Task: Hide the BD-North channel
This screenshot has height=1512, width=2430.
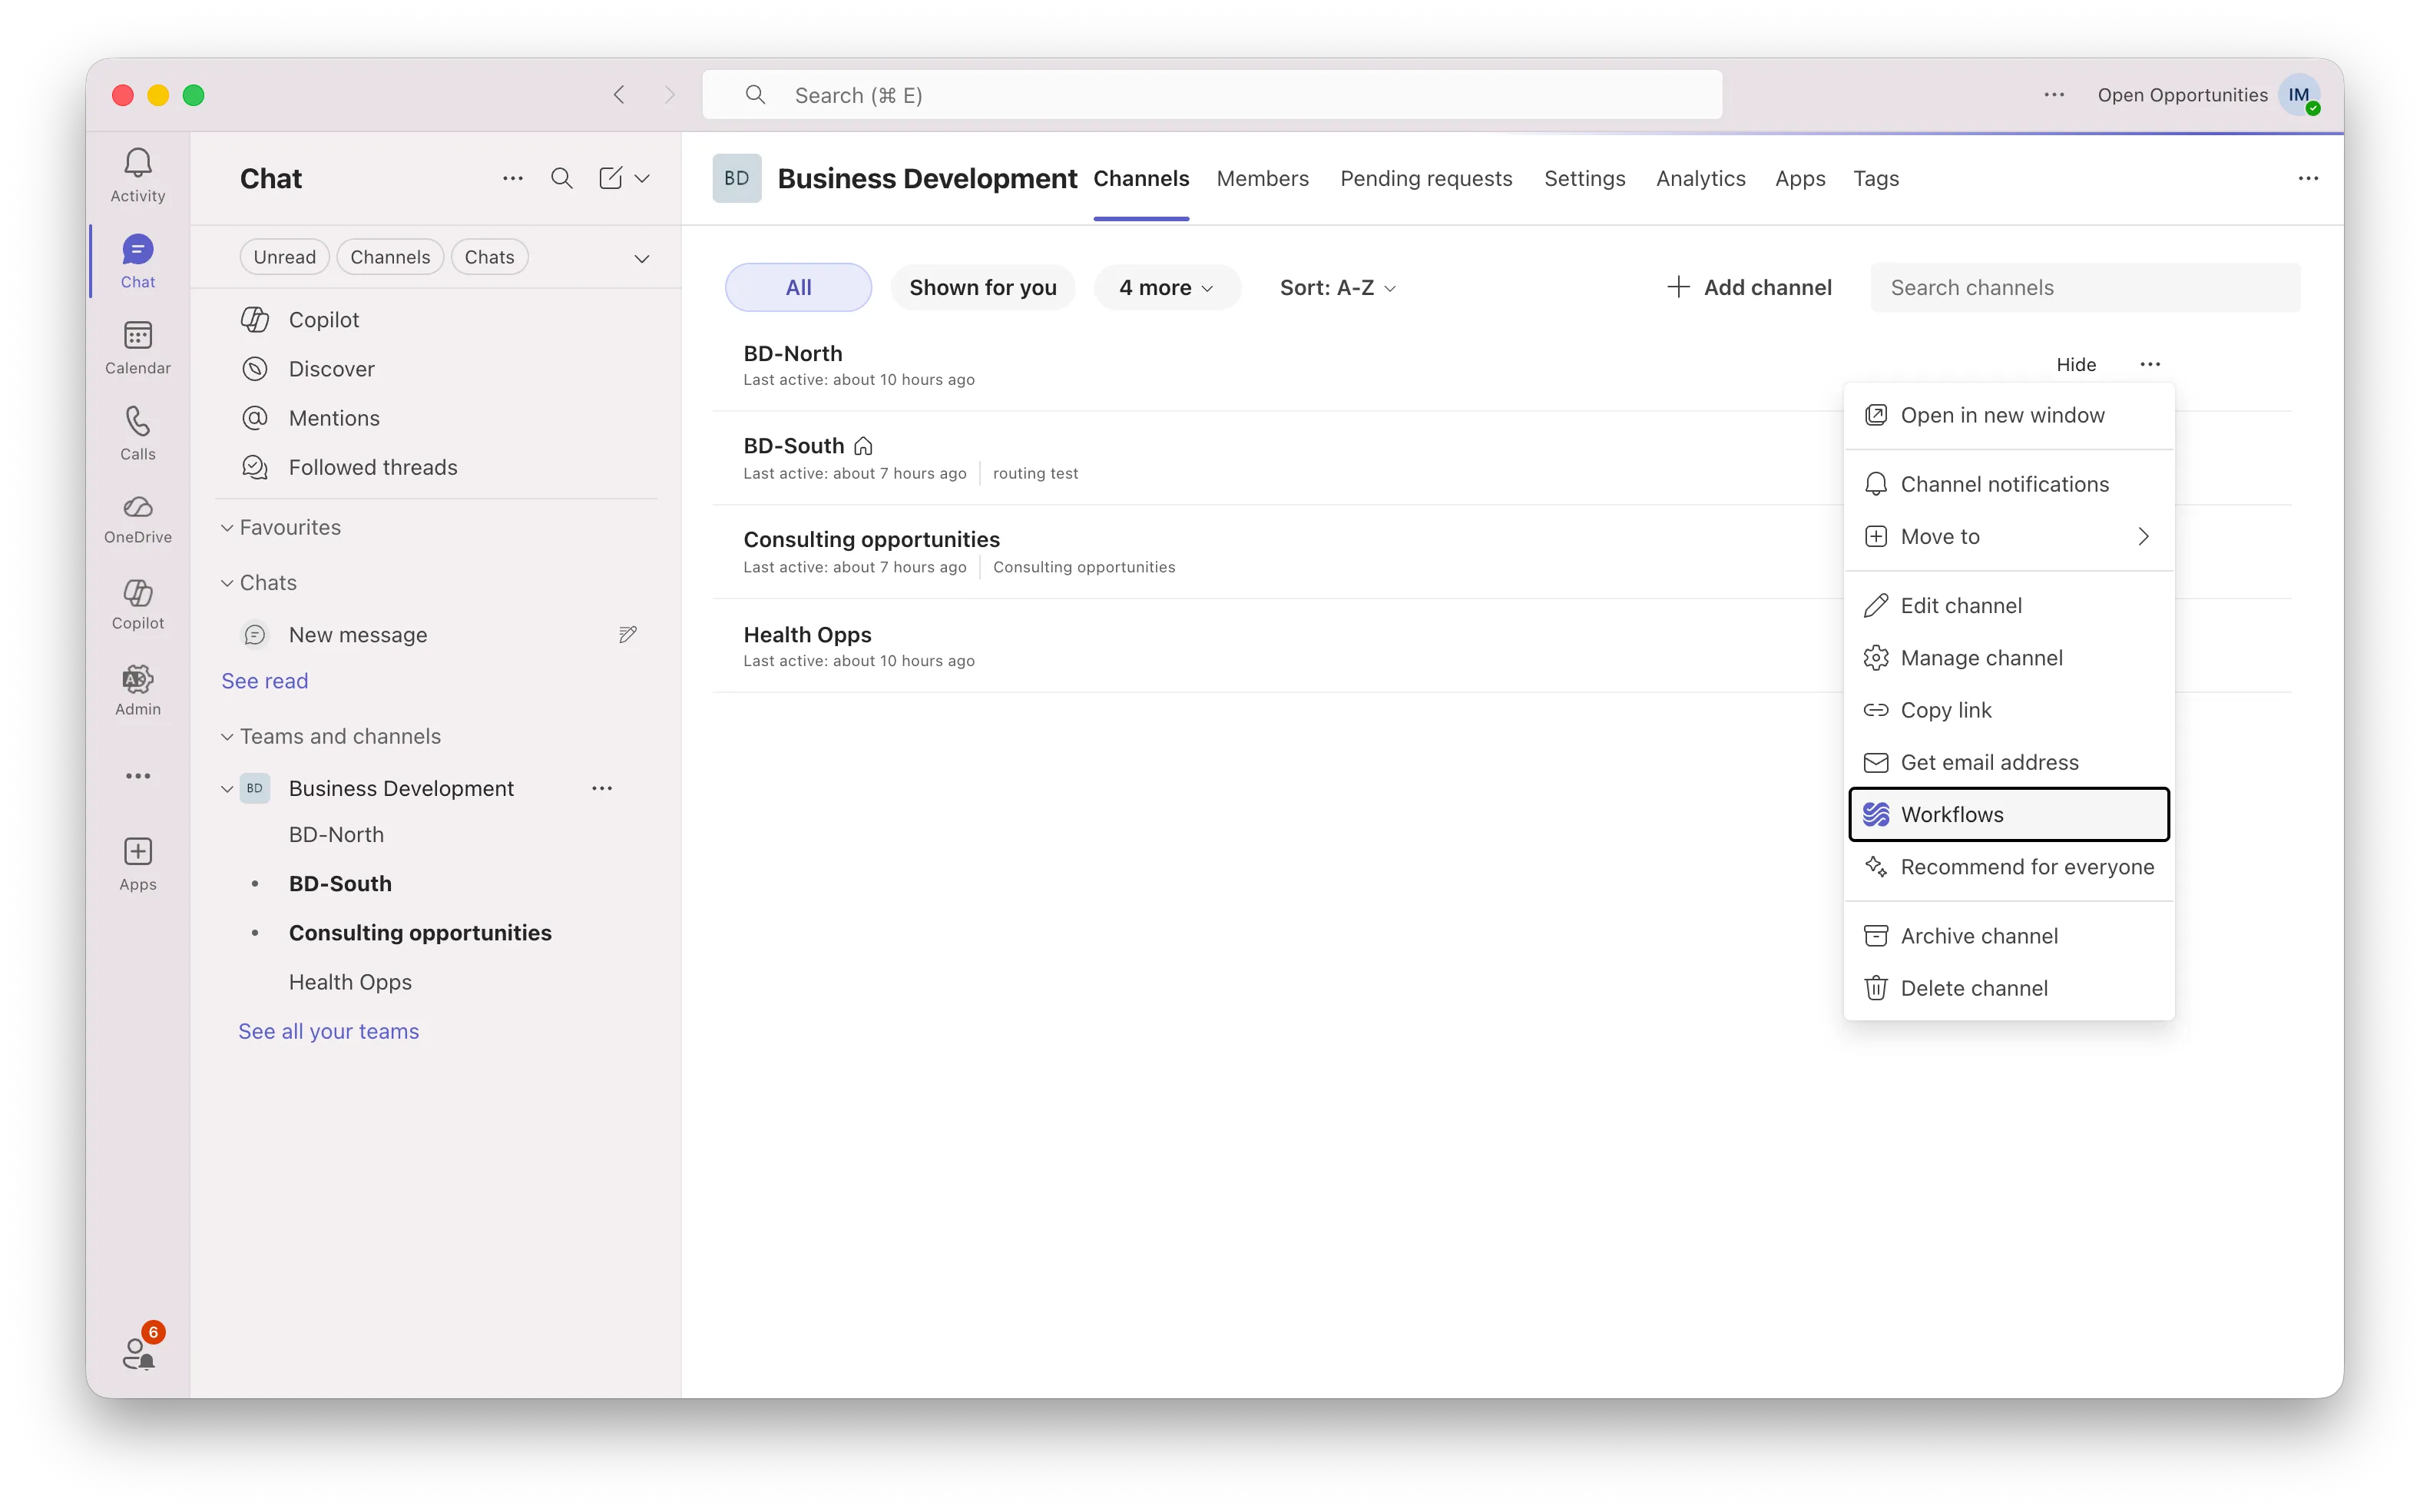Action: pos(2076,364)
